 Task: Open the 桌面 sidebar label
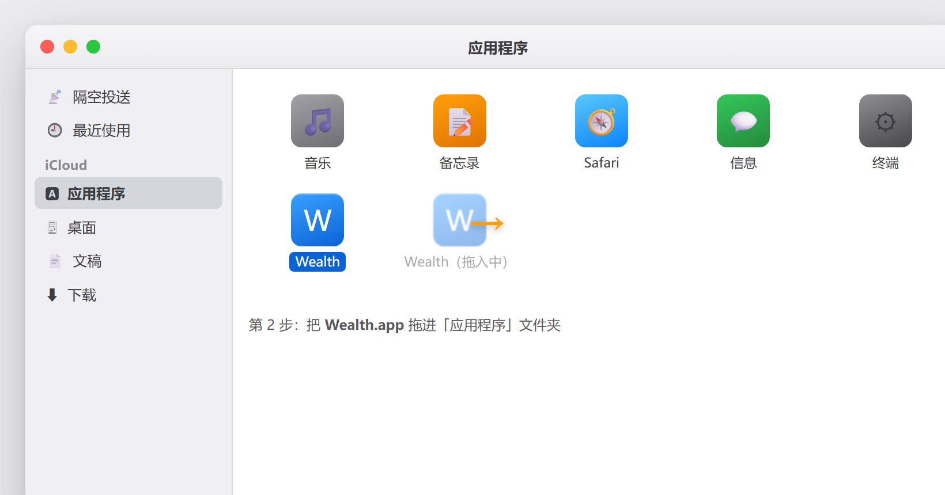[82, 228]
